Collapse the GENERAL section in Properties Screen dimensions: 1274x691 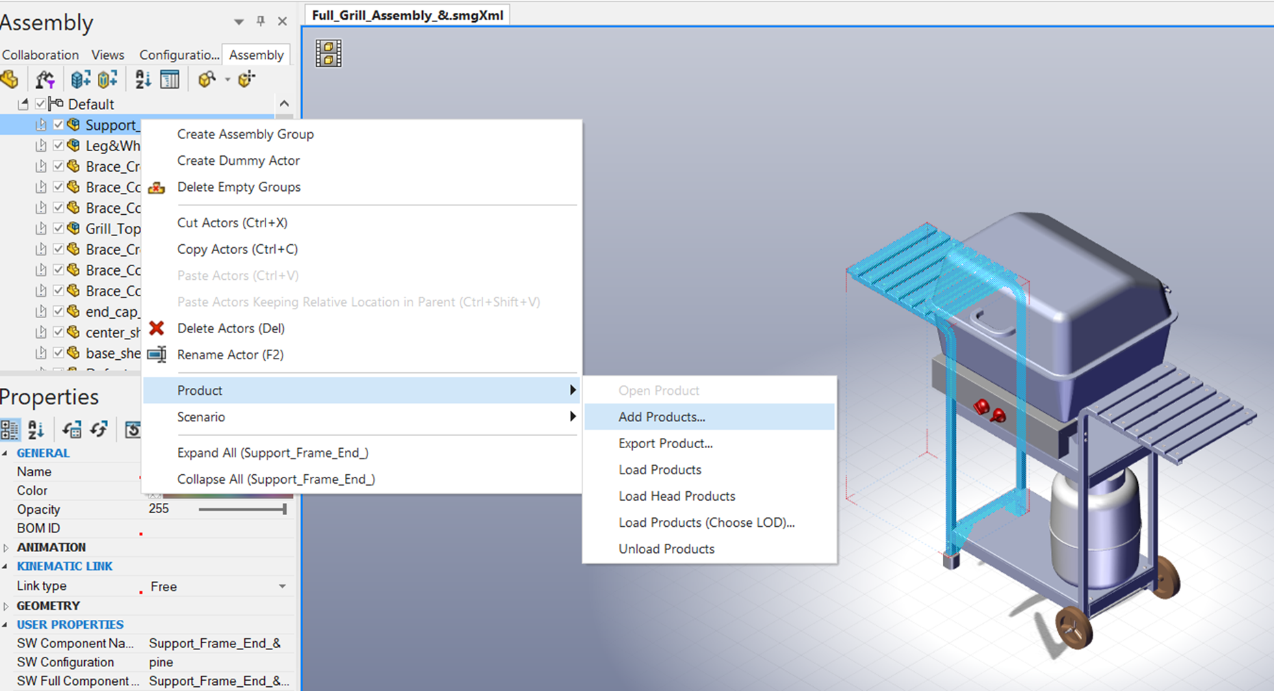7,452
